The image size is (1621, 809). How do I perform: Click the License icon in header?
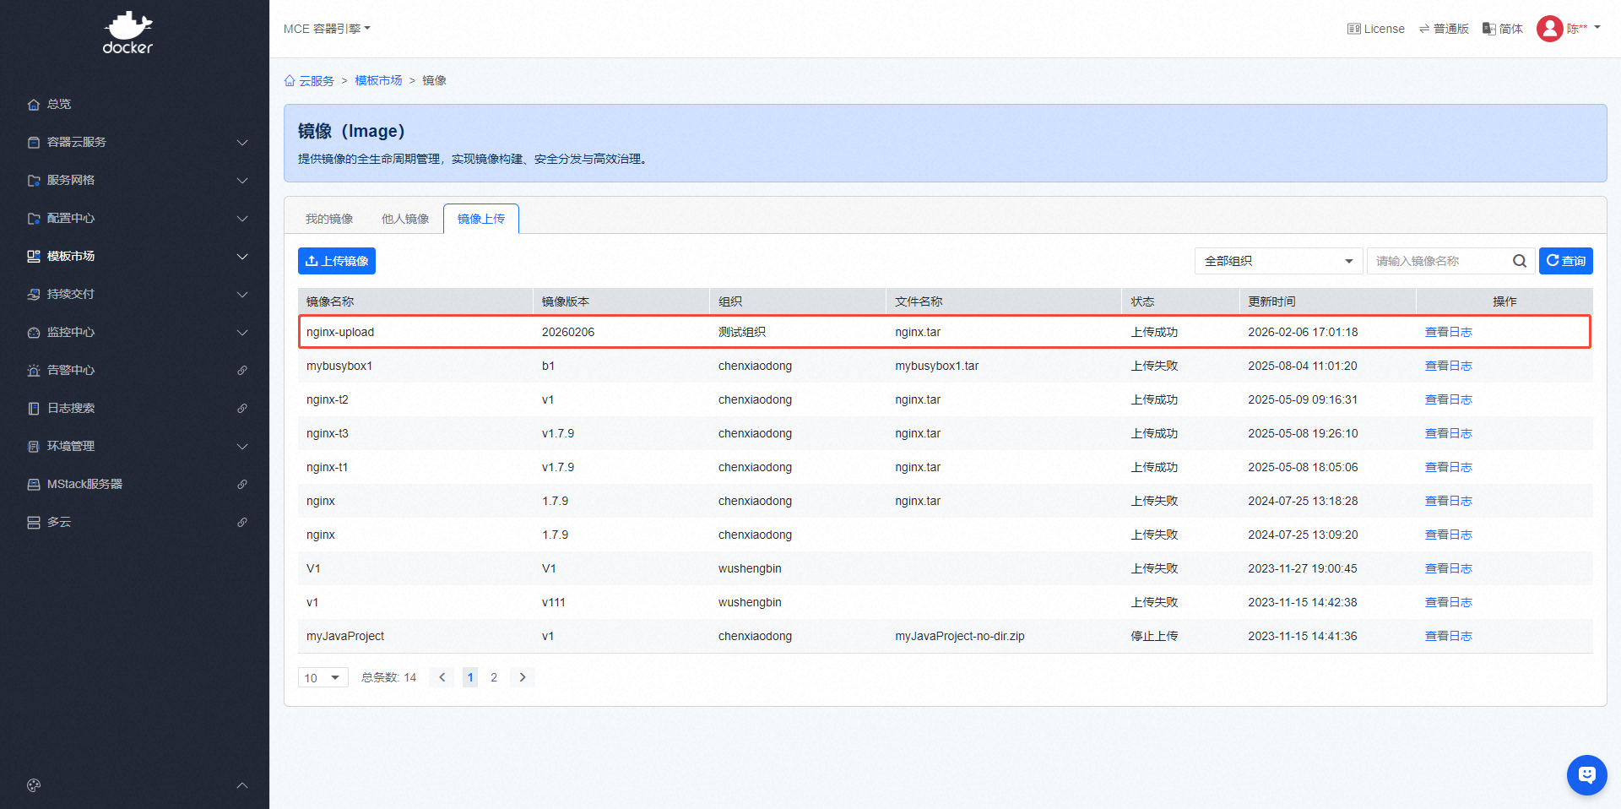point(1353,29)
